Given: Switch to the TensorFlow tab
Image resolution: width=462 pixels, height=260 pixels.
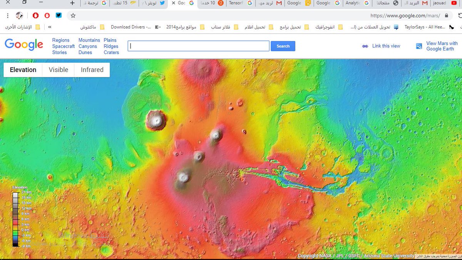Looking at the screenshot, I should [240, 3].
